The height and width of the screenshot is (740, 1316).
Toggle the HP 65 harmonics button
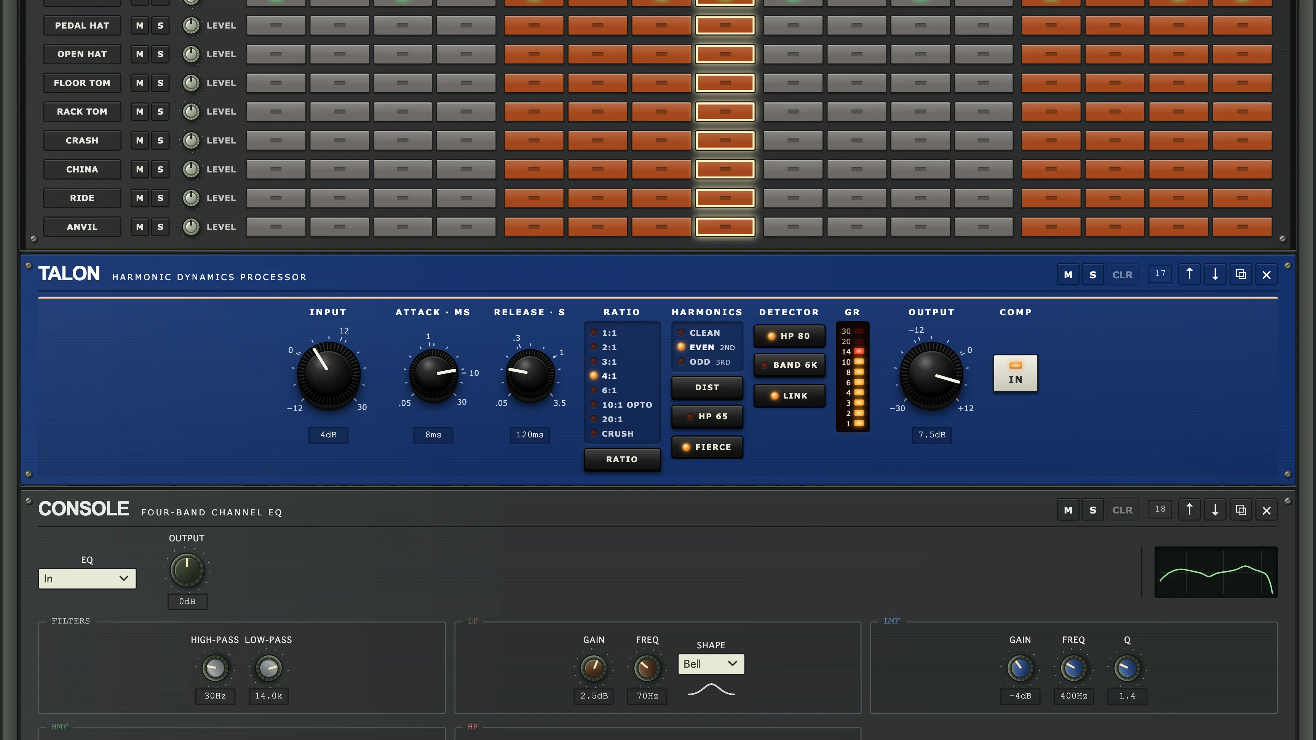tap(707, 416)
